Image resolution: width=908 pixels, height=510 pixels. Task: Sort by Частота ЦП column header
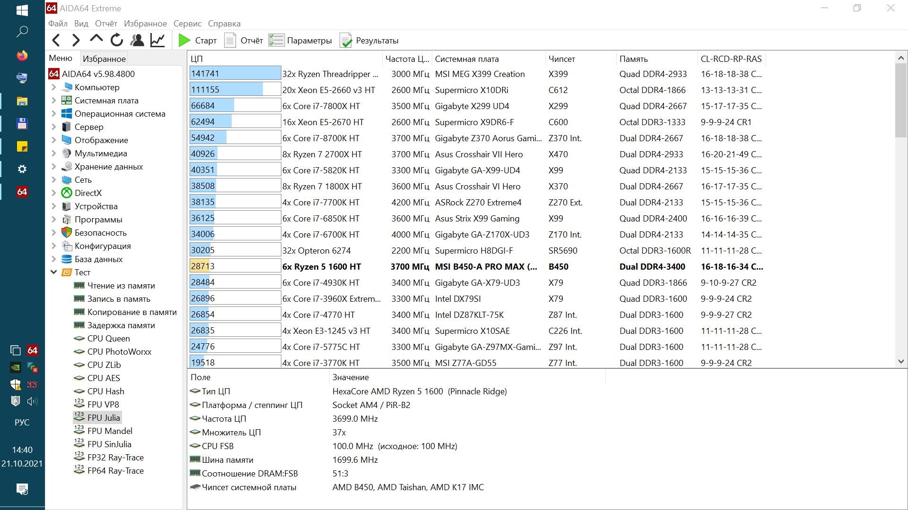coord(407,59)
